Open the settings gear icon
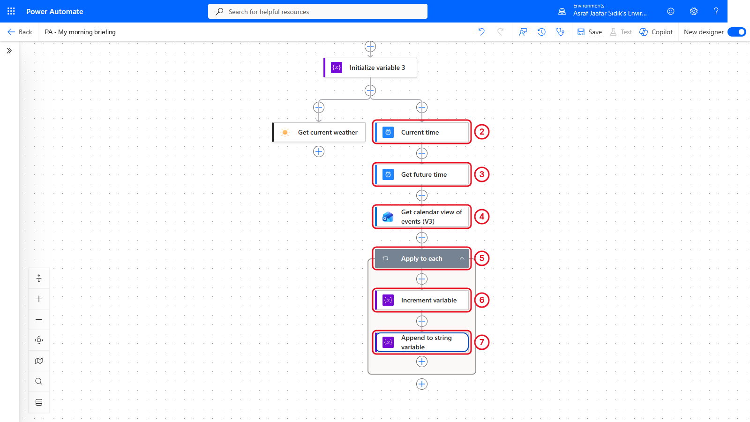The image size is (750, 422). pos(694,11)
